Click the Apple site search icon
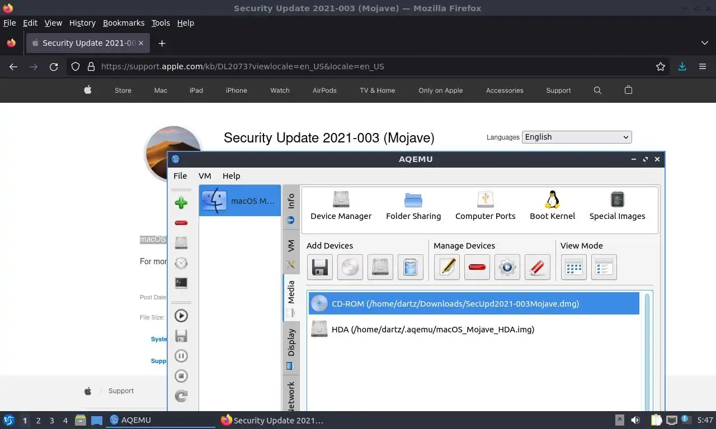This screenshot has width=716, height=429. 597,90
